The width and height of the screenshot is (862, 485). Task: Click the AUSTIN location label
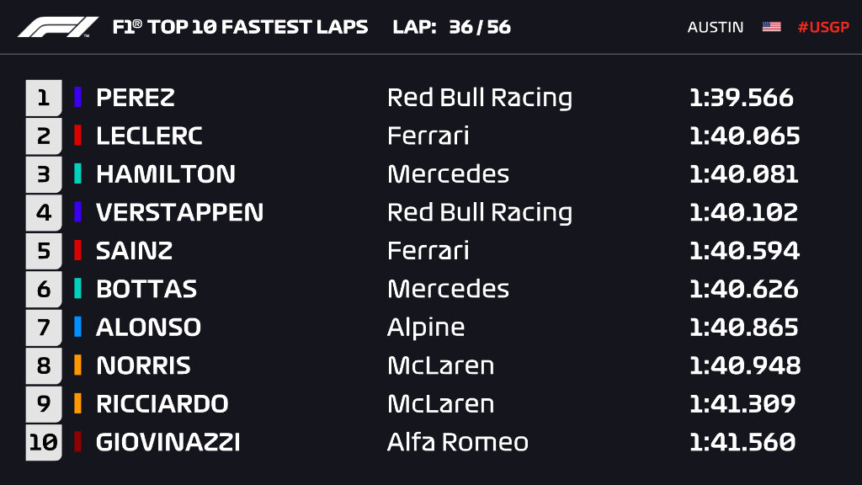pos(716,27)
